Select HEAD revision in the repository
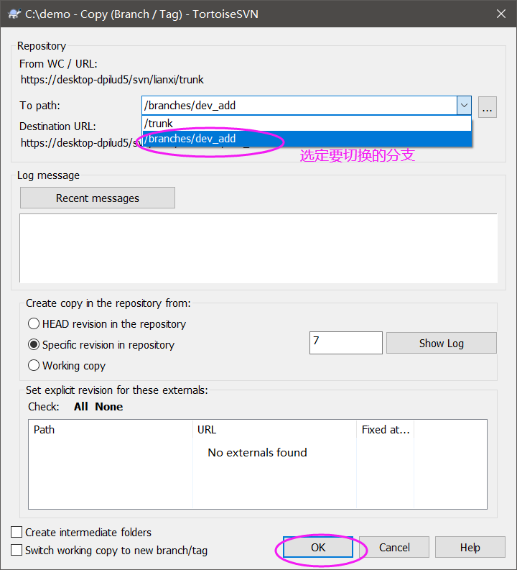The image size is (517, 570). (x=107, y=324)
